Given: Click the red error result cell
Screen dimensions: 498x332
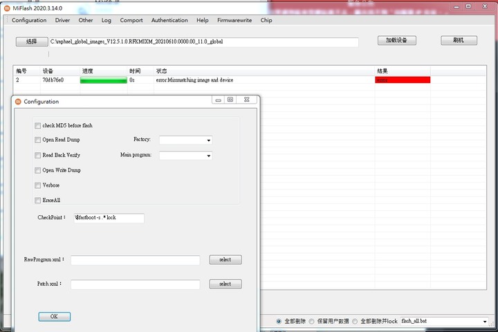Looking at the screenshot, I should pos(403,80).
